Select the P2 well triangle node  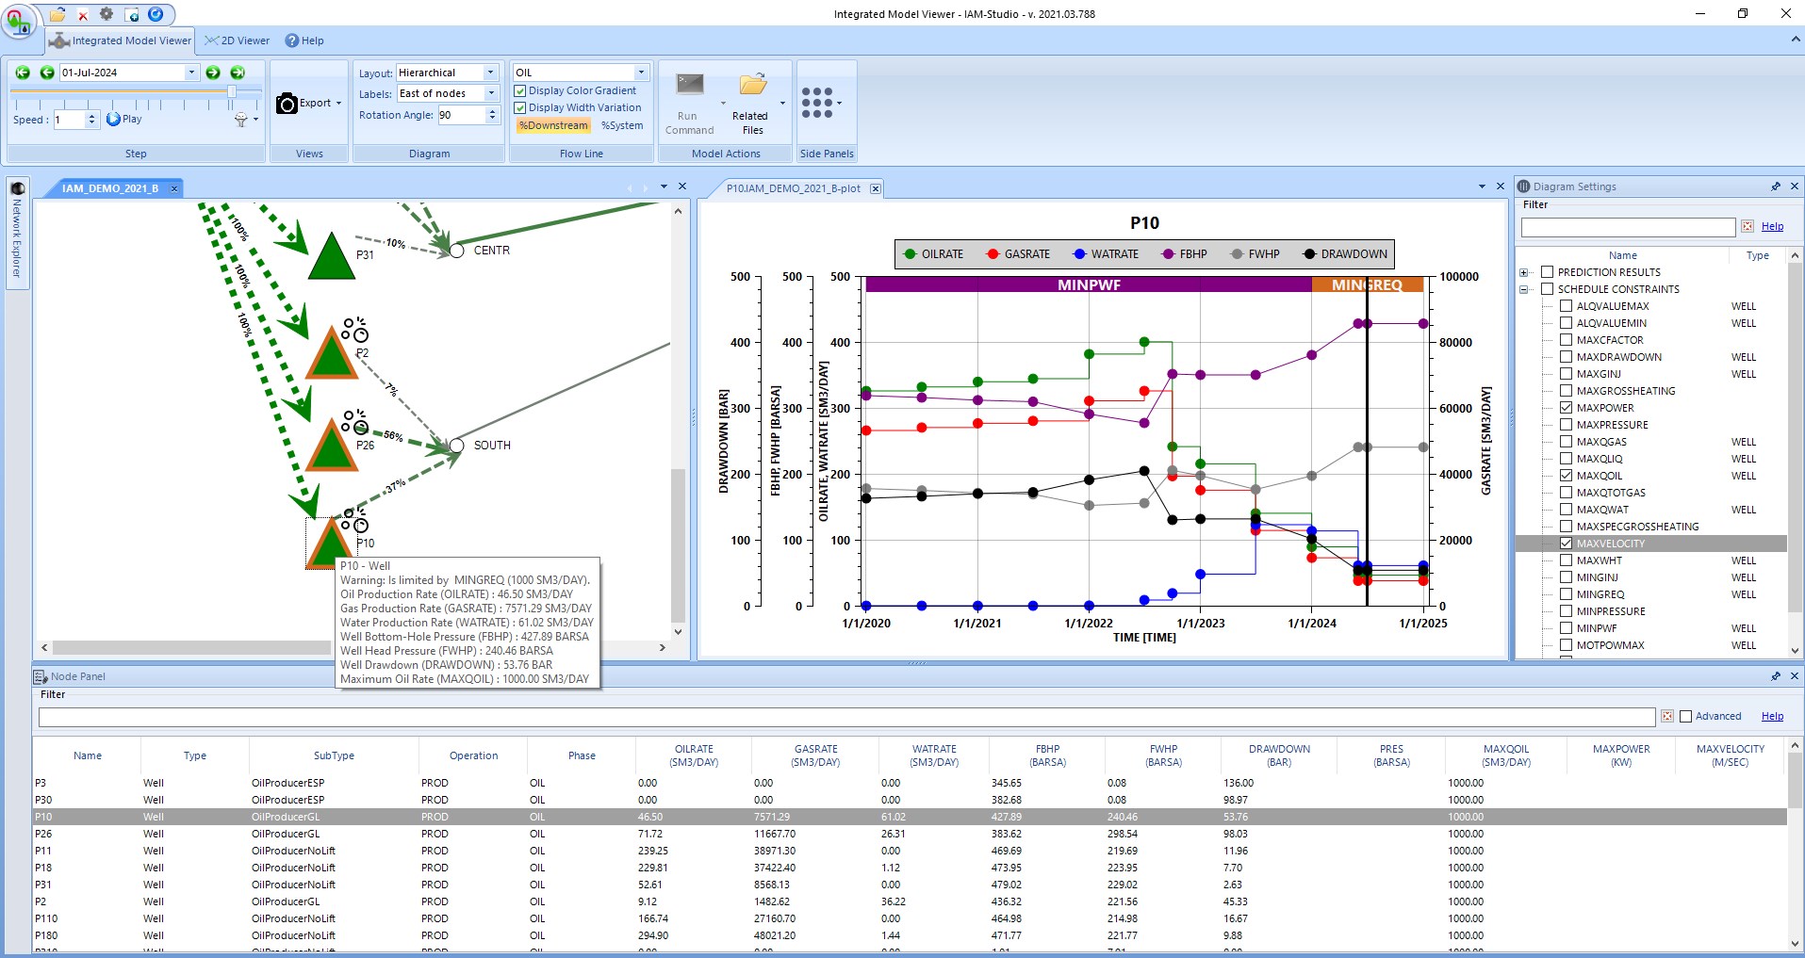(332, 354)
